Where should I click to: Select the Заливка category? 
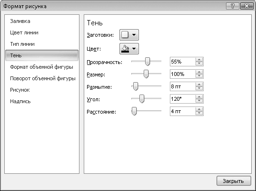coord(20,21)
